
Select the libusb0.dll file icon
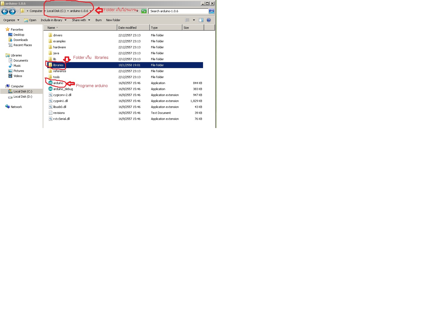50,107
